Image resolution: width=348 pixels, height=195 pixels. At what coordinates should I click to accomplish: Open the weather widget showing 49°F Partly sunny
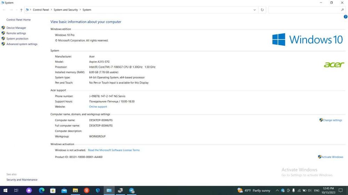pyautogui.click(x=254, y=190)
